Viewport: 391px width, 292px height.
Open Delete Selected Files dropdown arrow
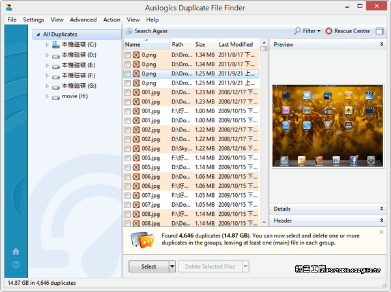246,267
